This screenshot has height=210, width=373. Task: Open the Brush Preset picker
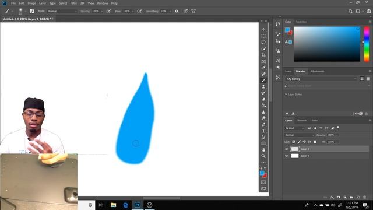click(x=22, y=11)
